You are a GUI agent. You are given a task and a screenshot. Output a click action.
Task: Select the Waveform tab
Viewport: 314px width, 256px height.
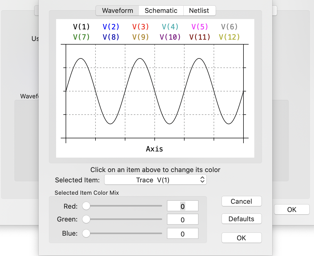117,11
